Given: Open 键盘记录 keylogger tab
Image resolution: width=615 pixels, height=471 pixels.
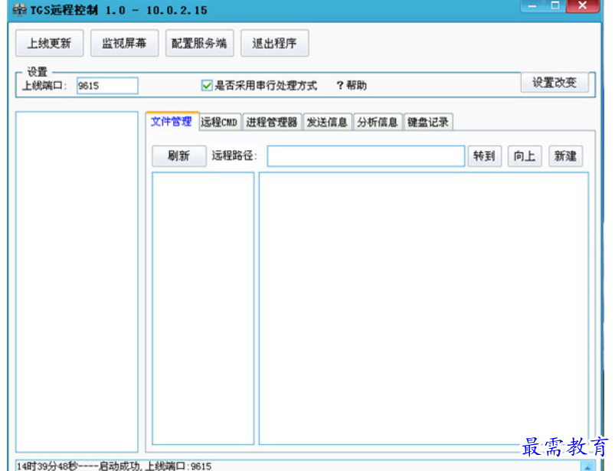Looking at the screenshot, I should (x=428, y=122).
